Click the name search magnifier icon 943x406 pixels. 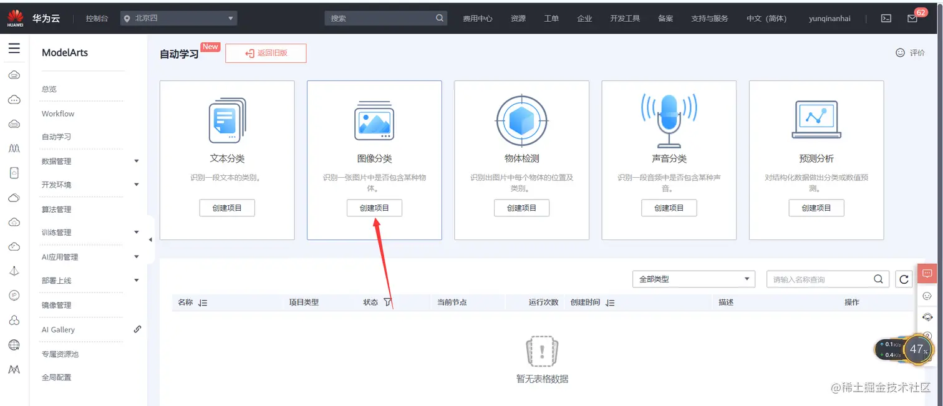[878, 279]
